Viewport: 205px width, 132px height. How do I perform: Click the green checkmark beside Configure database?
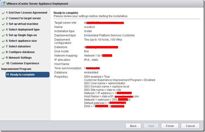[x=3, y=52]
